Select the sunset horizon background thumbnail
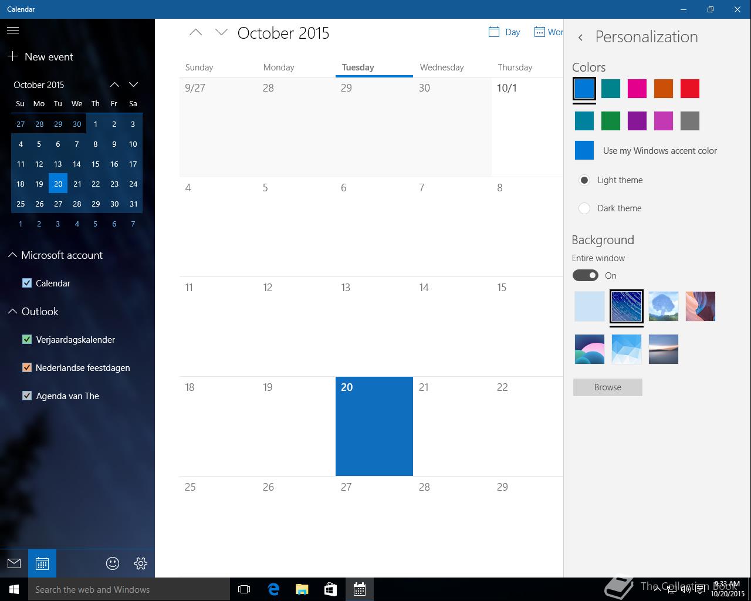Screen dimensions: 751x601 pyautogui.click(x=664, y=349)
